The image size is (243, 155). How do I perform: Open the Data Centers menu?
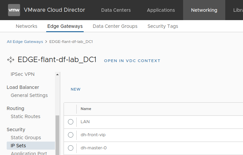coord(116,10)
